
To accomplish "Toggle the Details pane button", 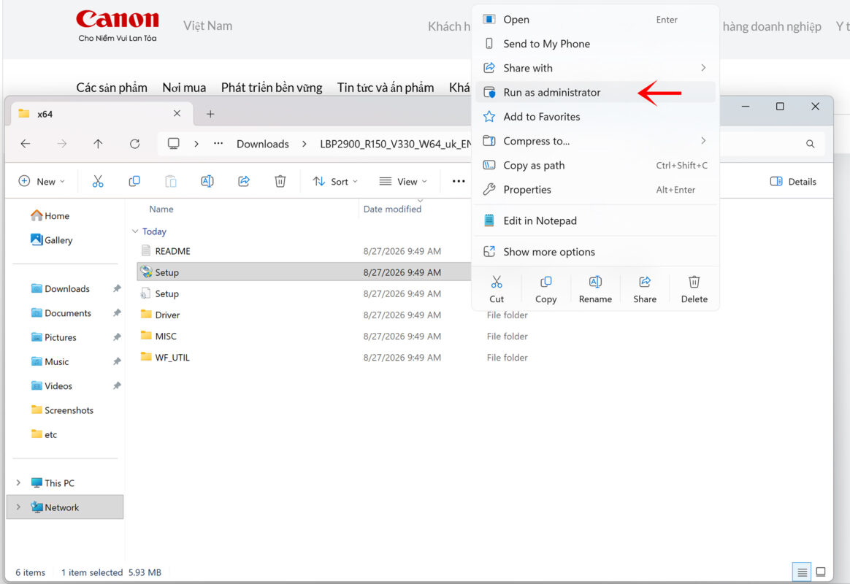I will (x=793, y=182).
